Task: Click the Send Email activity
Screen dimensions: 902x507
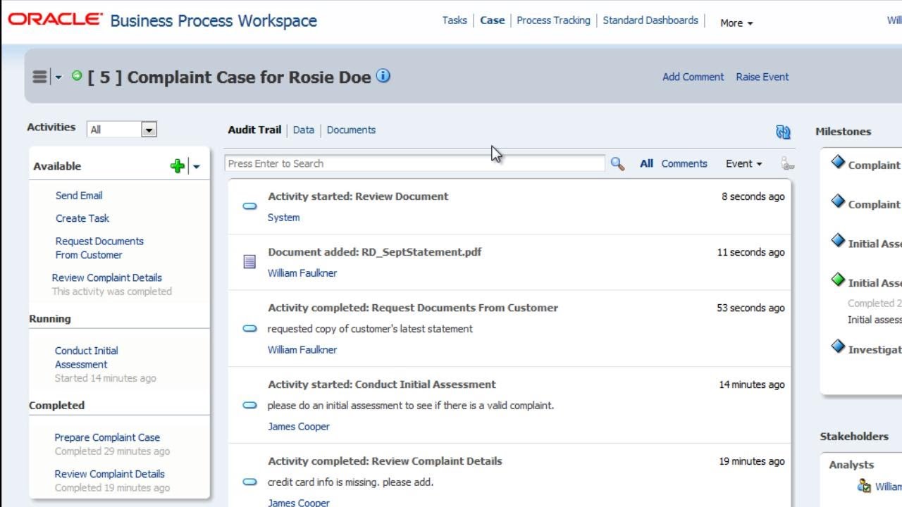Action: (79, 195)
